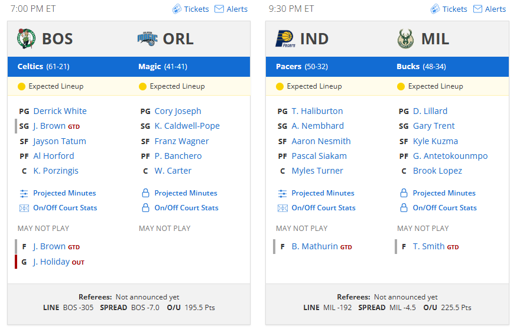The height and width of the screenshot is (329, 520).
Task: Open Tickets link for the 9:30 PM game
Action: 454,9
